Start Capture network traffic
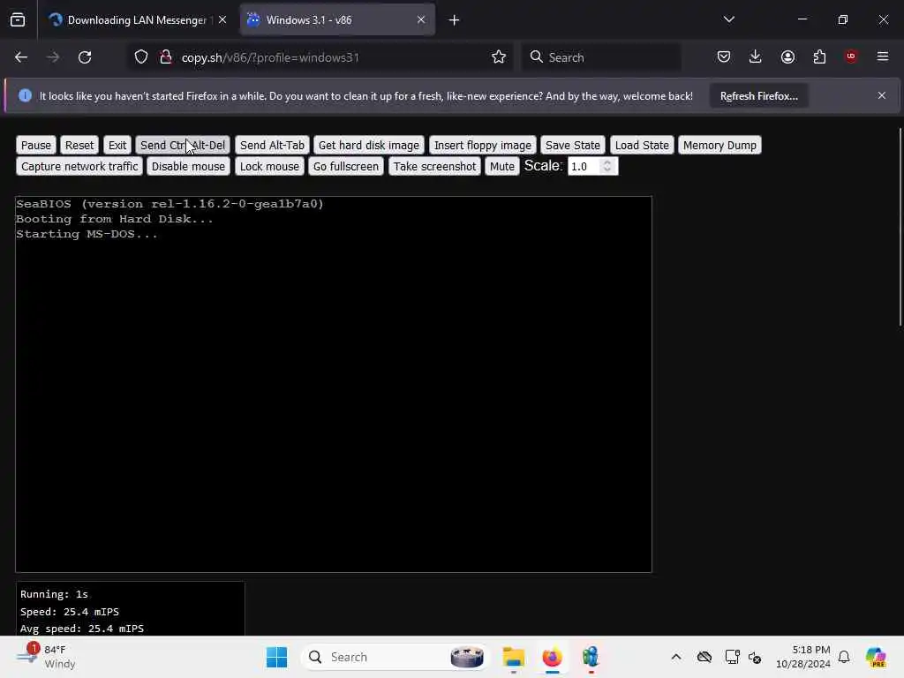This screenshot has width=904, height=678. 79,167
